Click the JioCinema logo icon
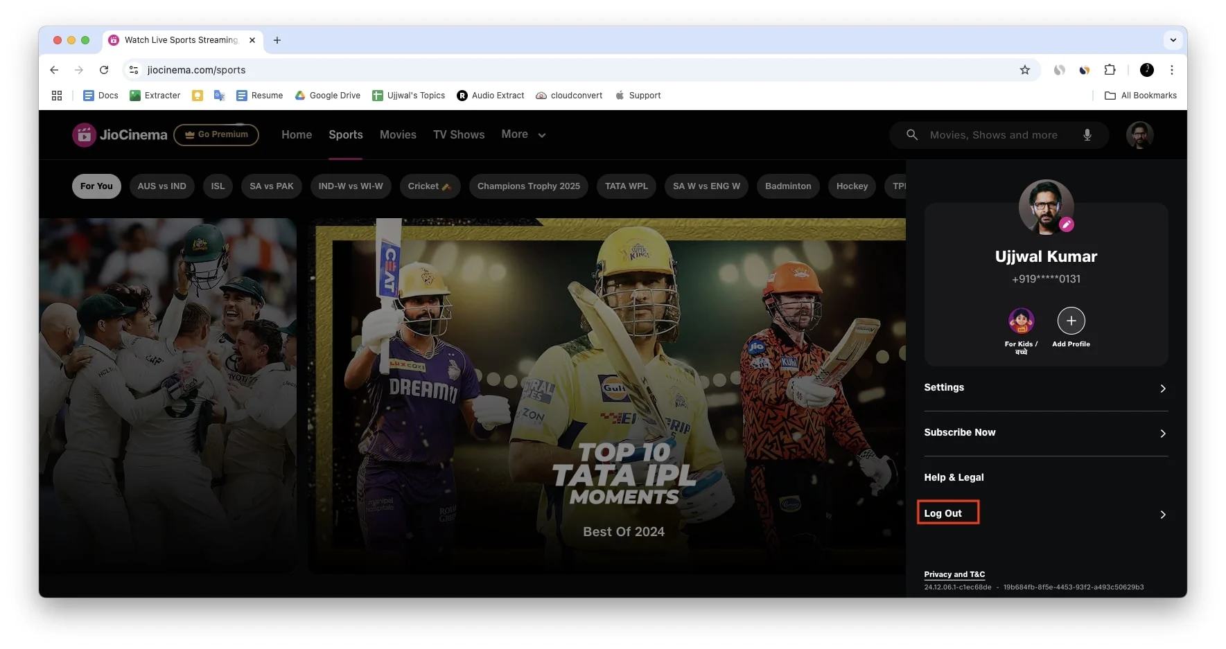Image resolution: width=1226 pixels, height=649 pixels. click(84, 135)
